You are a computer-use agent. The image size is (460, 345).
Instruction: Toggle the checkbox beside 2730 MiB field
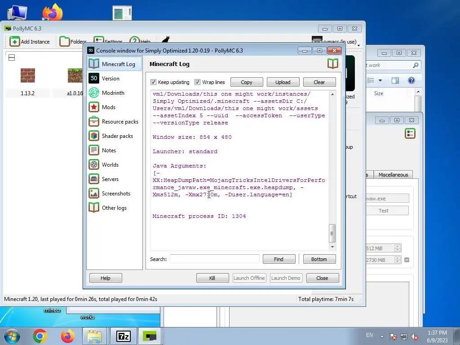point(407,260)
